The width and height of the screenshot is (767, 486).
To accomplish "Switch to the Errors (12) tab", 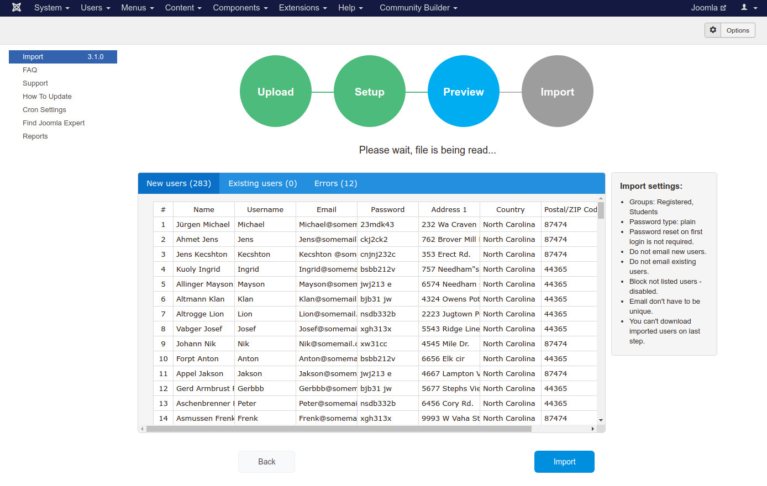I will click(335, 183).
